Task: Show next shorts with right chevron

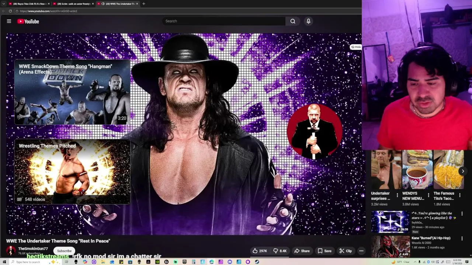Action: [x=463, y=171]
